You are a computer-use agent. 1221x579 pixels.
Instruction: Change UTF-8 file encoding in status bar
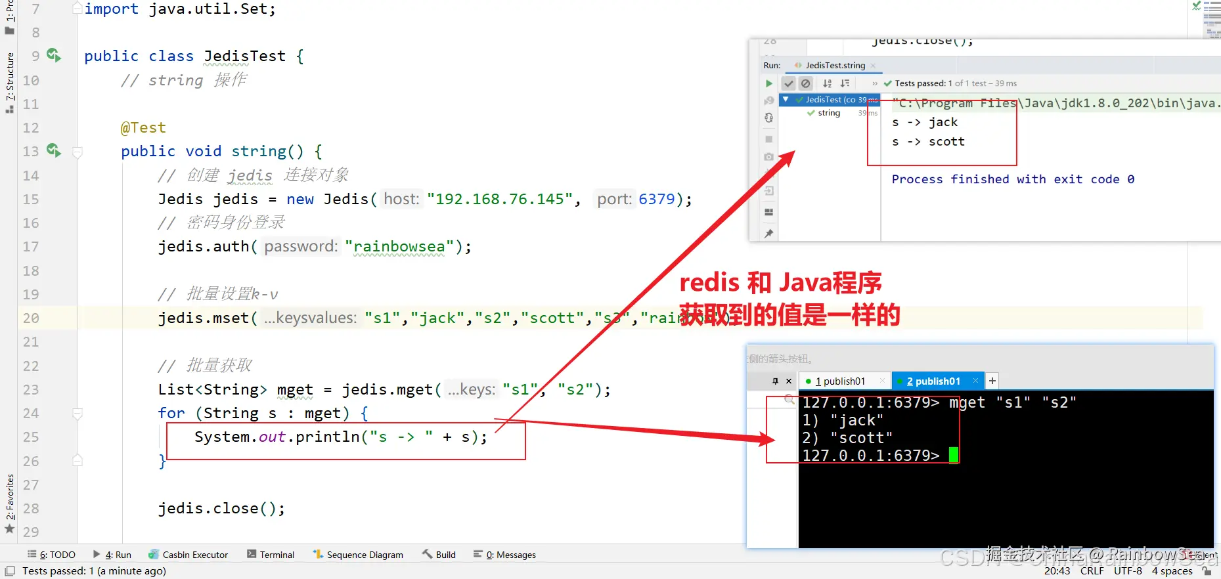(x=1128, y=571)
